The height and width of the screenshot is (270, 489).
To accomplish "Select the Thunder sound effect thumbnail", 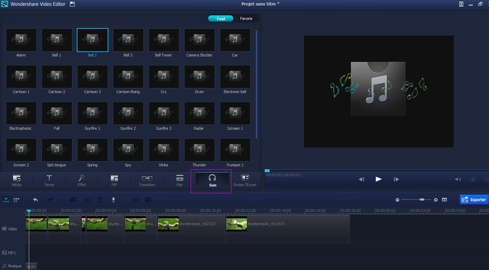I will (x=199, y=150).
